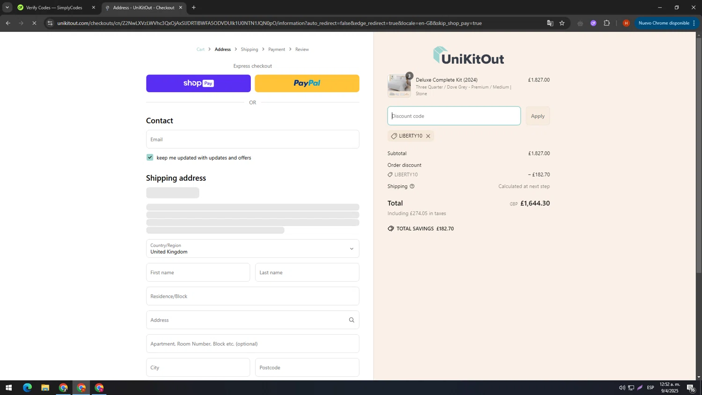The width and height of the screenshot is (702, 395).
Task: Click the LIBERTY10 order discount line
Action: click(x=468, y=175)
